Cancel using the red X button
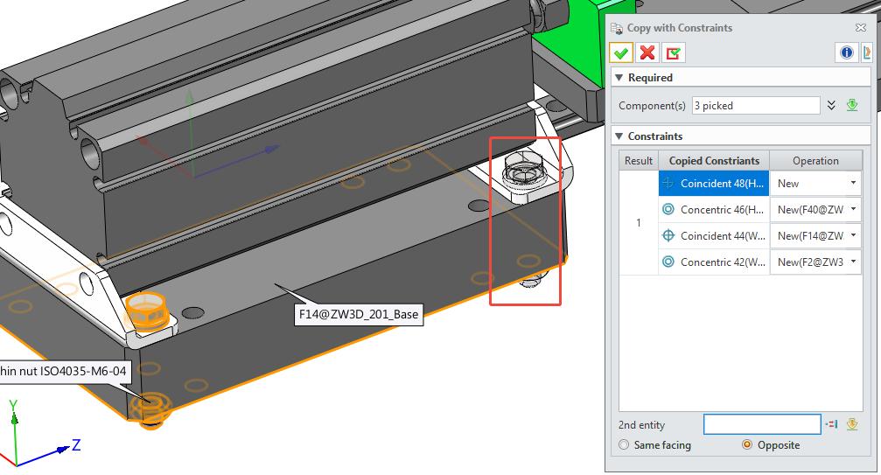This screenshot has width=881, height=475. coord(647,53)
